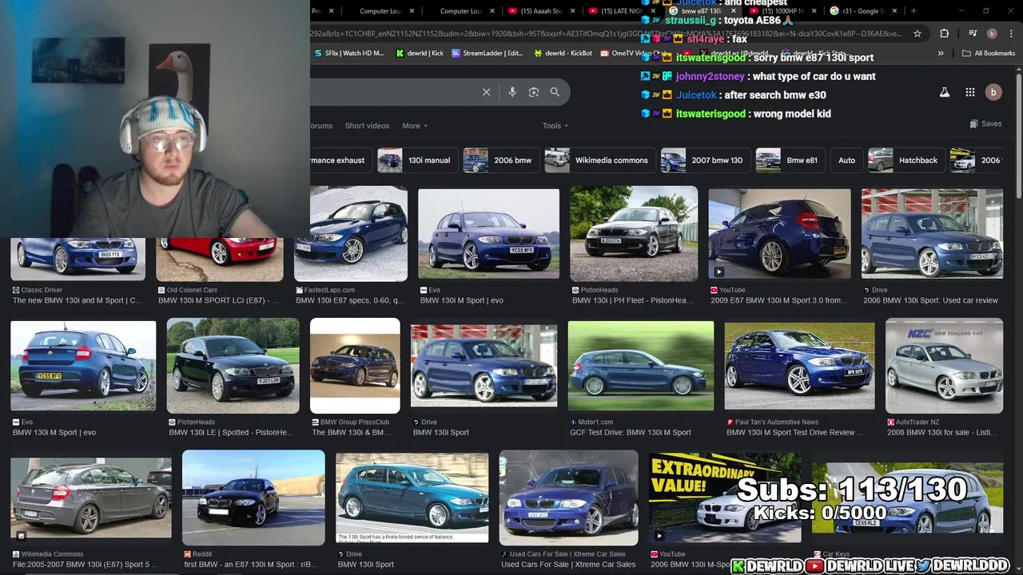Select the 'Hatchback' suggestion chip
Viewport: 1023px width, 575px height.
pyautogui.click(x=906, y=161)
